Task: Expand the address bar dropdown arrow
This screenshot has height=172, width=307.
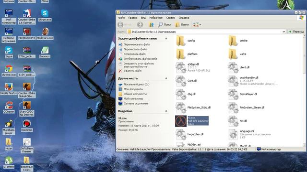Action: (x=283, y=32)
